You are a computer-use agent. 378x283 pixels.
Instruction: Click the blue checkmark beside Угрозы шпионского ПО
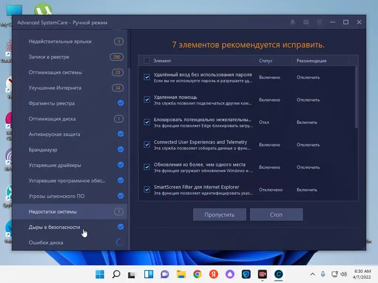point(121,196)
